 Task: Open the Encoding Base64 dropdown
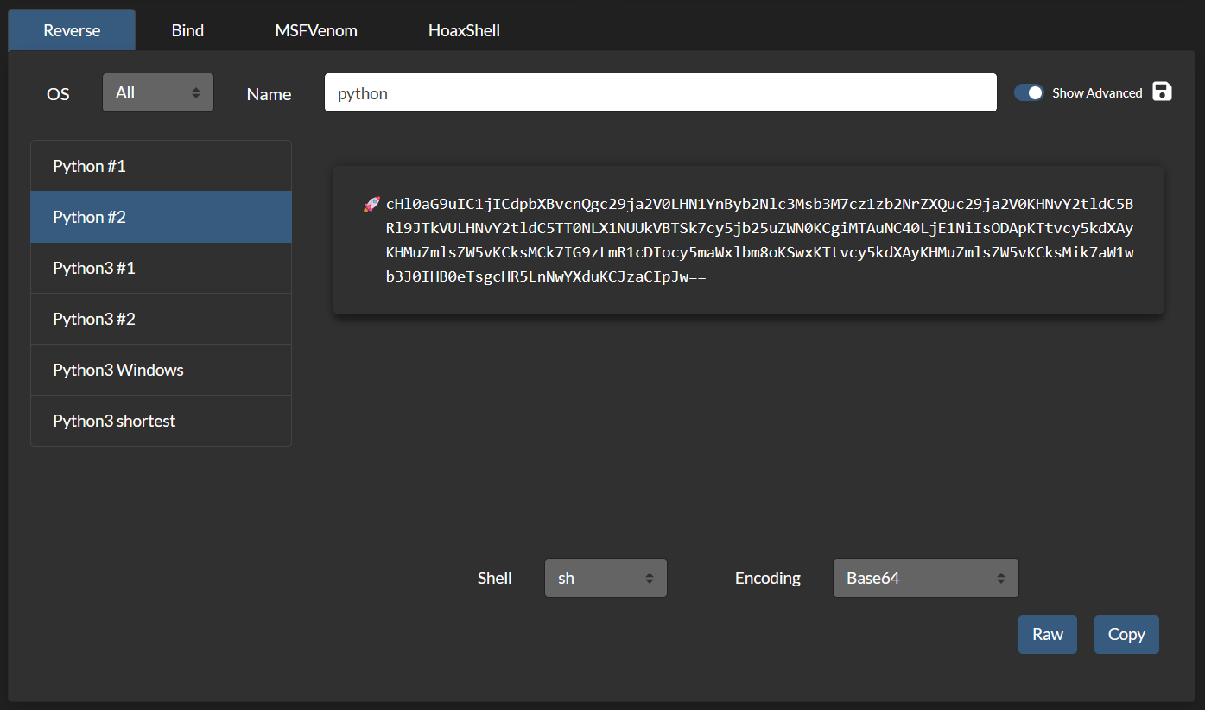tap(925, 578)
